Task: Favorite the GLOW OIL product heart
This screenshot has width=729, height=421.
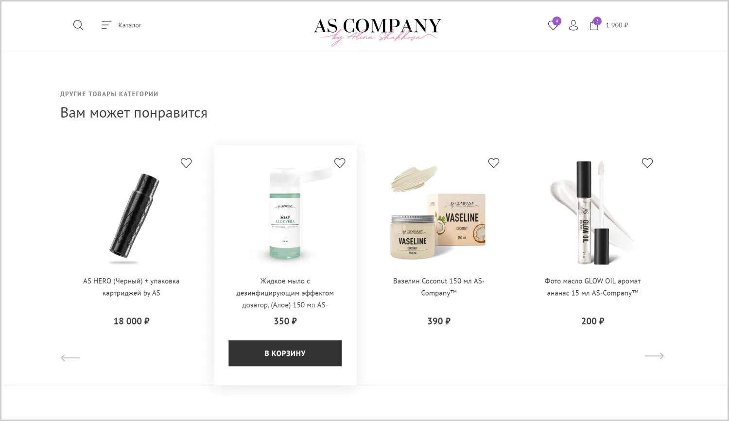Action: point(647,163)
